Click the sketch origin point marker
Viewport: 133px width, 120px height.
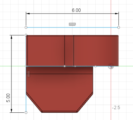111,66
